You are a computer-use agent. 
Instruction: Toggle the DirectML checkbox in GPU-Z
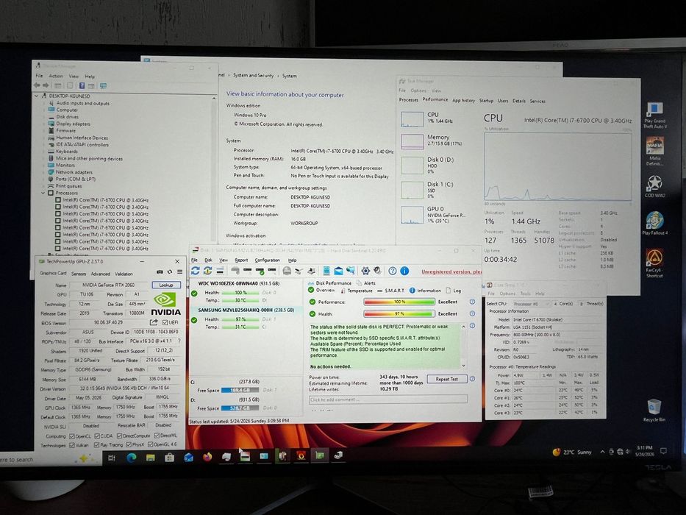(156, 436)
